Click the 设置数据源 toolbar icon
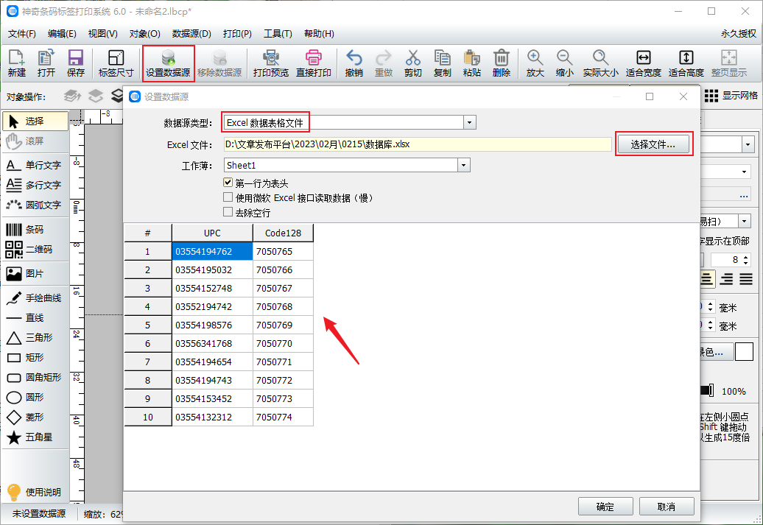This screenshot has height=525, width=763. pyautogui.click(x=168, y=63)
